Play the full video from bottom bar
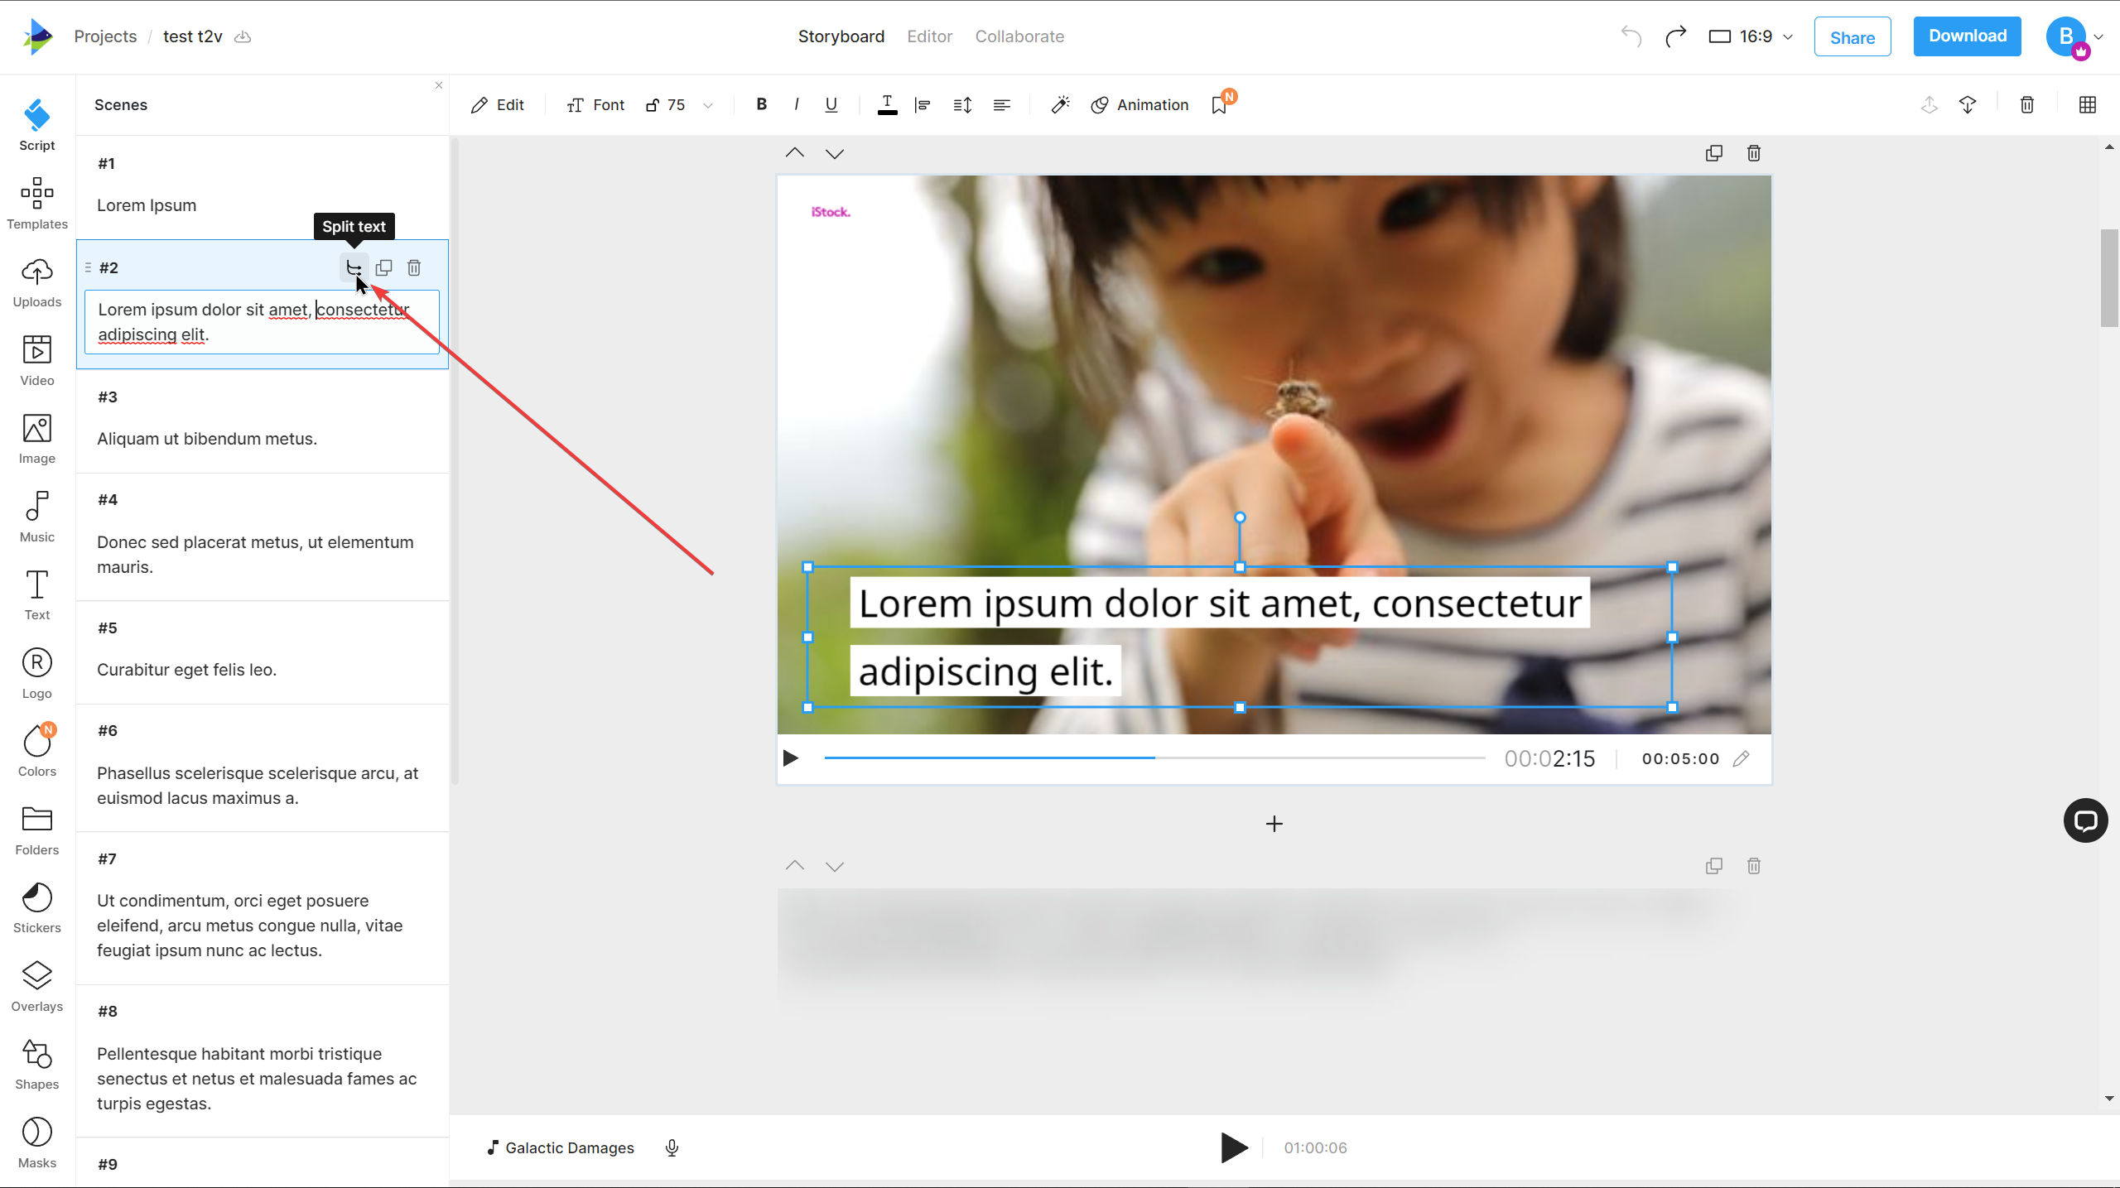Screen dimensions: 2120x1188 point(1234,1147)
